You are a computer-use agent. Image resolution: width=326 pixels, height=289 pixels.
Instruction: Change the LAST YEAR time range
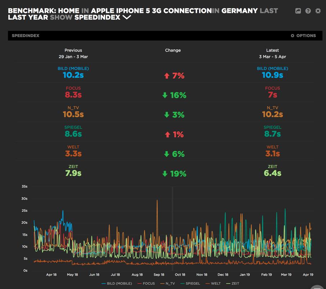pos(28,17)
